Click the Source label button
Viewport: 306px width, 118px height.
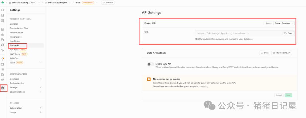[x=269, y=23]
